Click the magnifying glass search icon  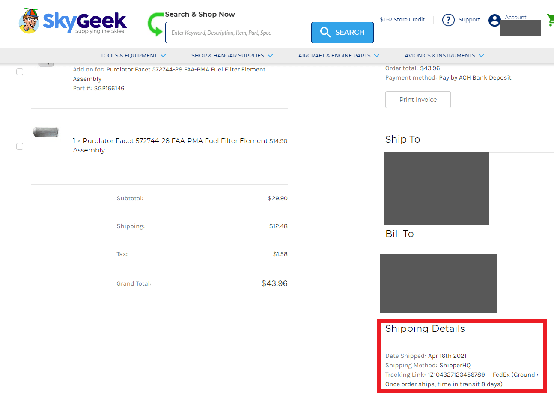click(325, 32)
